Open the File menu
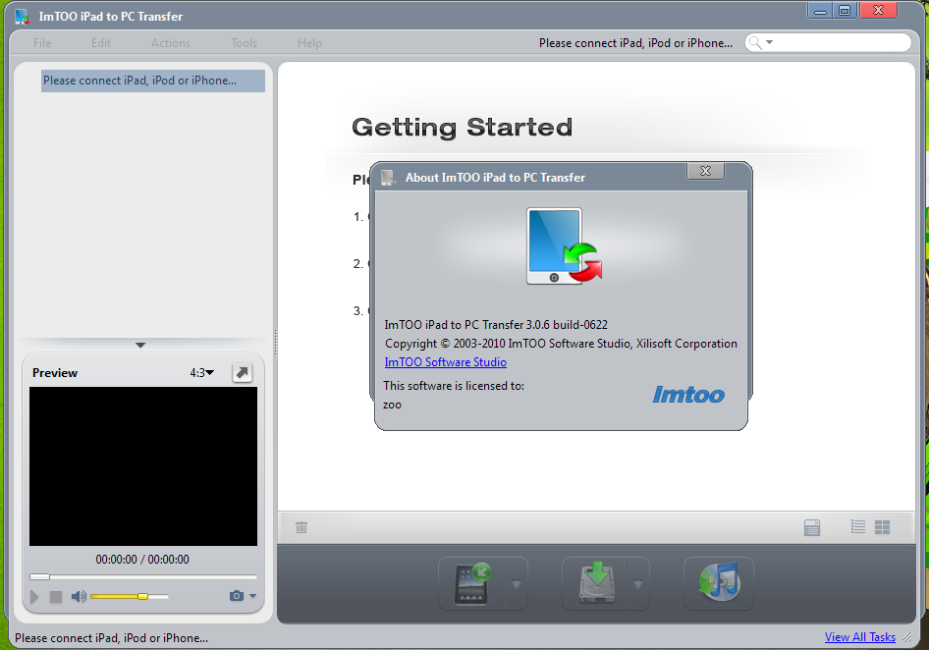 [42, 43]
